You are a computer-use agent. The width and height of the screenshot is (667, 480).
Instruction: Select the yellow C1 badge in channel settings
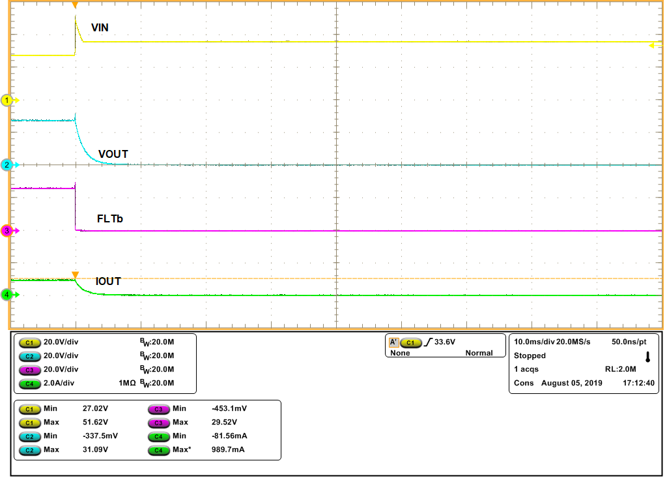tap(28, 342)
